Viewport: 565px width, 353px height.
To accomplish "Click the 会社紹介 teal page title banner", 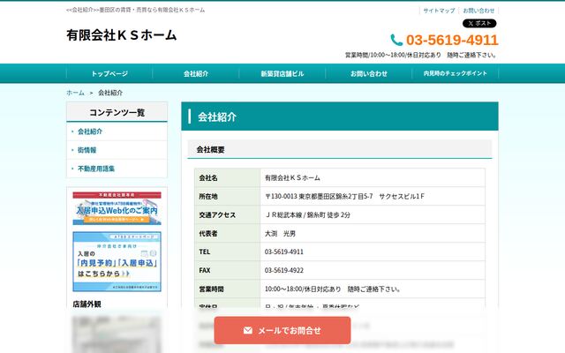I will [x=340, y=116].
